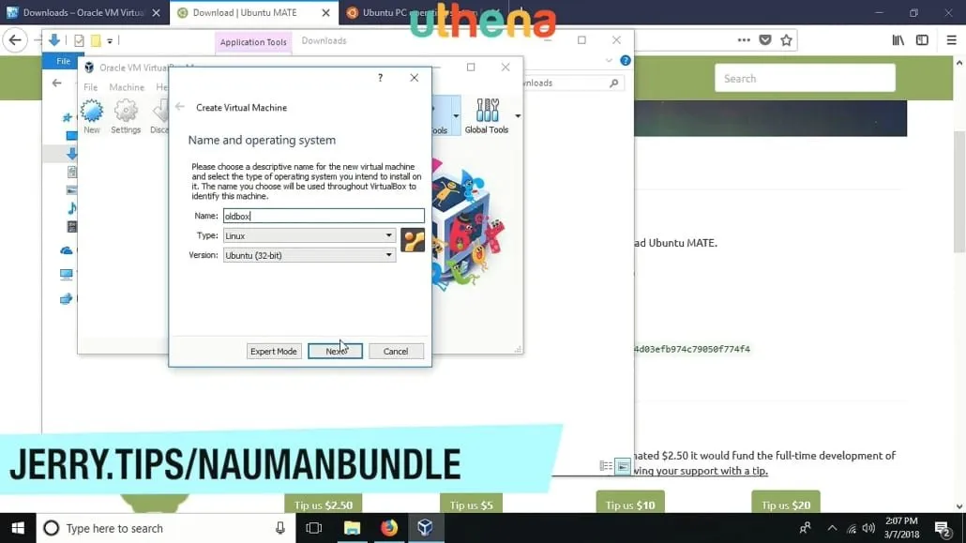Follow the support with a tip link
This screenshot has width=966, height=543.
702,471
